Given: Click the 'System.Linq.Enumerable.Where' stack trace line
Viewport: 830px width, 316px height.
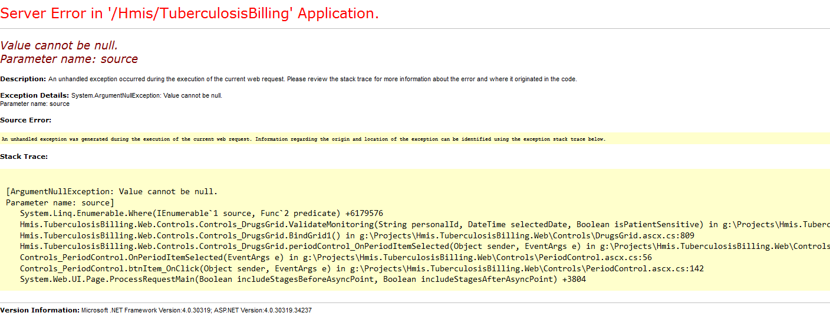Looking at the screenshot, I should 202,213.
